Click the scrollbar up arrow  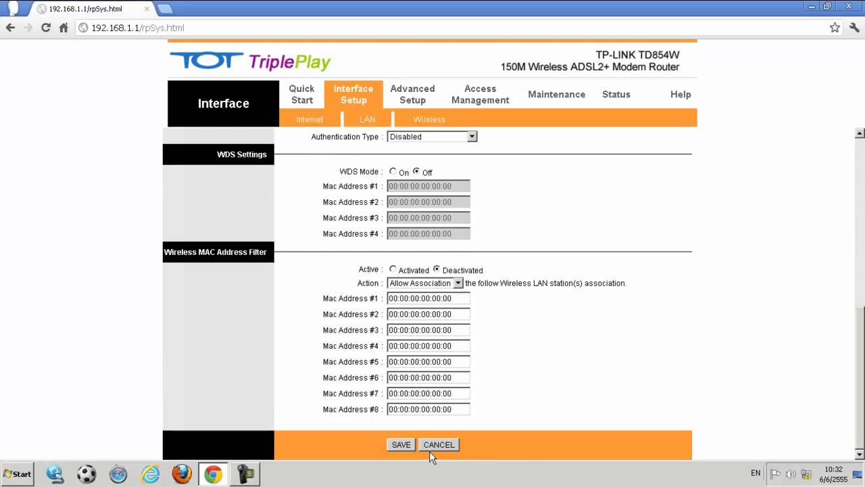tap(860, 133)
